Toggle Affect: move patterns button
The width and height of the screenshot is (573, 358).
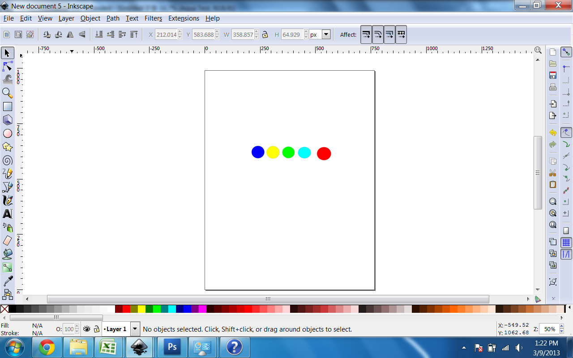(x=401, y=34)
